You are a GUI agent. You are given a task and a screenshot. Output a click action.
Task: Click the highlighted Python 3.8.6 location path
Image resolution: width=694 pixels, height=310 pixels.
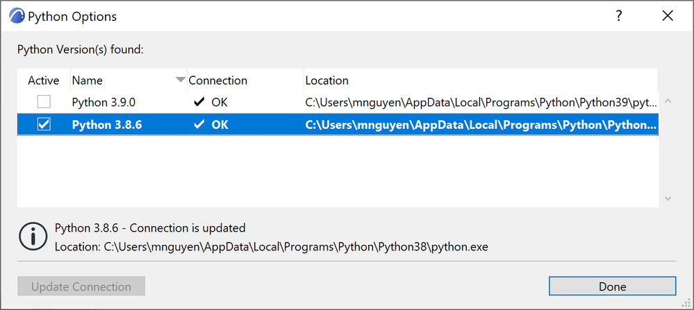479,125
